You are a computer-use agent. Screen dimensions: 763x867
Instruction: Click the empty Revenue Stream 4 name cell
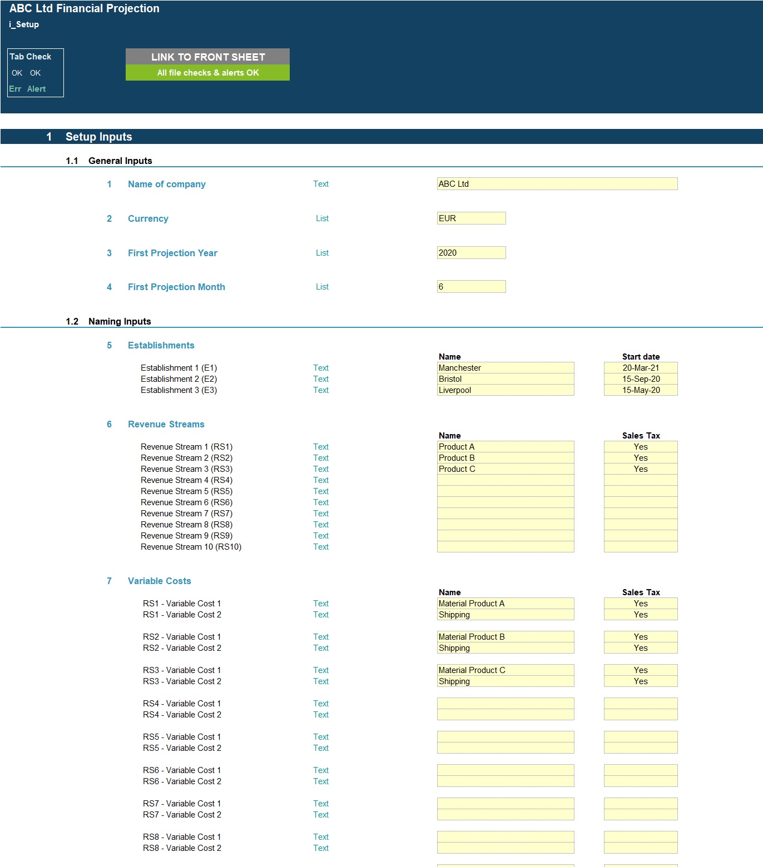coord(506,480)
